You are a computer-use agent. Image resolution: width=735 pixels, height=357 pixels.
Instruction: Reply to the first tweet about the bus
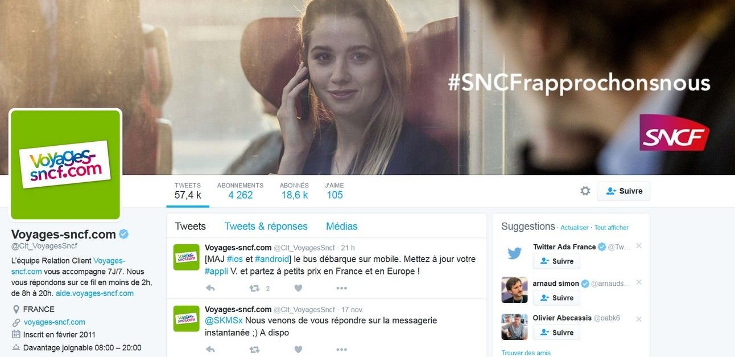(x=210, y=288)
